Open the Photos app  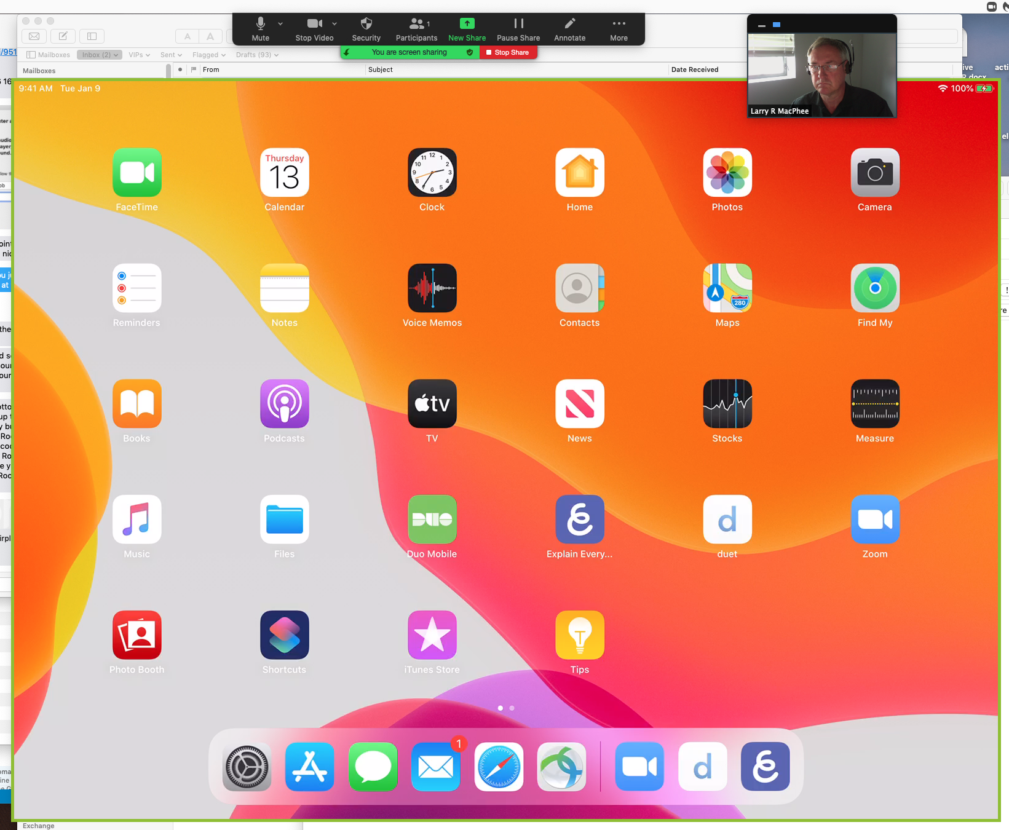(x=727, y=172)
